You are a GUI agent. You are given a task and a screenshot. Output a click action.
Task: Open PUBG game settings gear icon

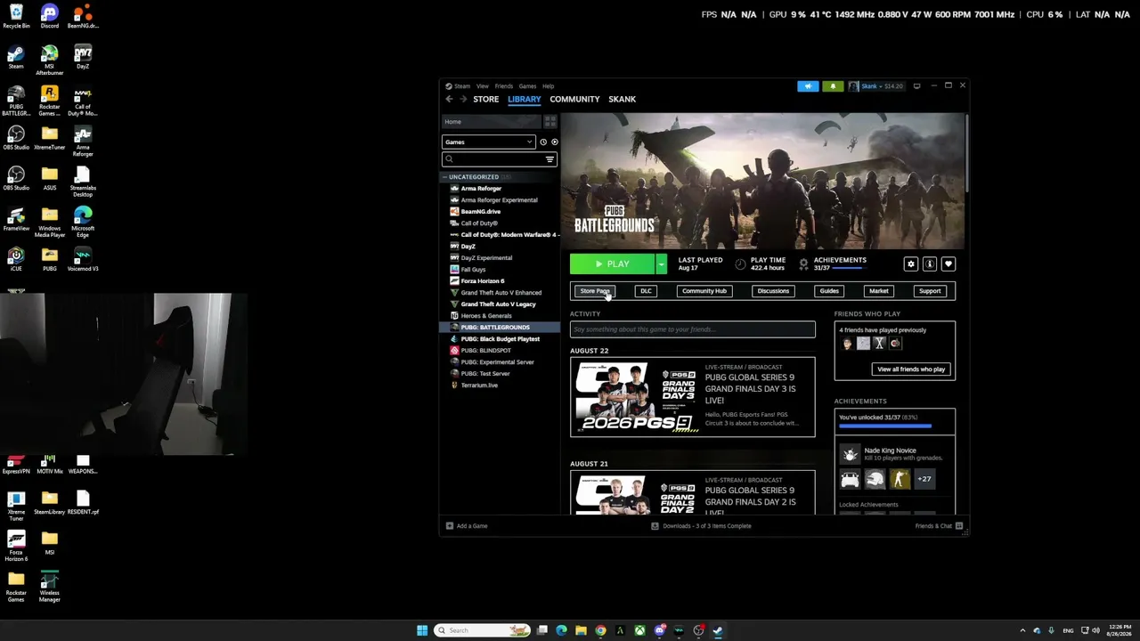[910, 264]
